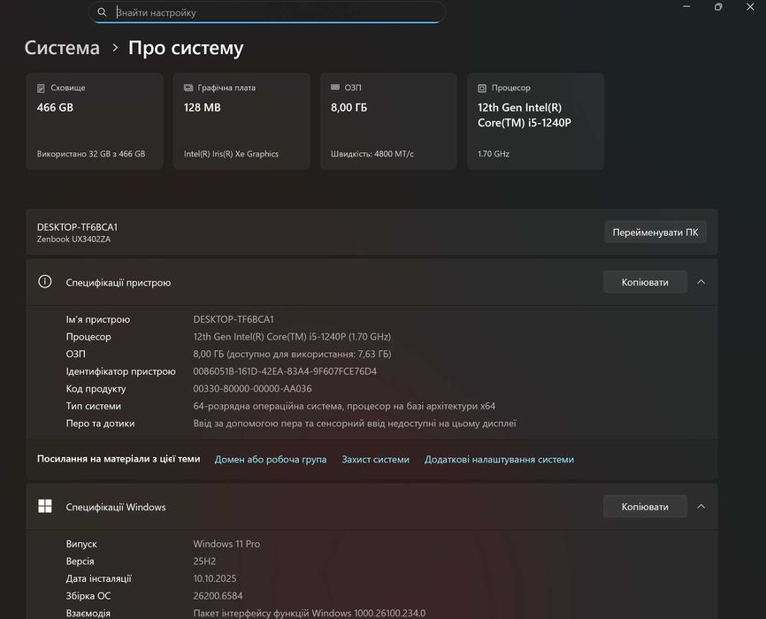766x619 pixels.
Task: Copy Windows specifications with Копіювати
Action: tap(645, 507)
